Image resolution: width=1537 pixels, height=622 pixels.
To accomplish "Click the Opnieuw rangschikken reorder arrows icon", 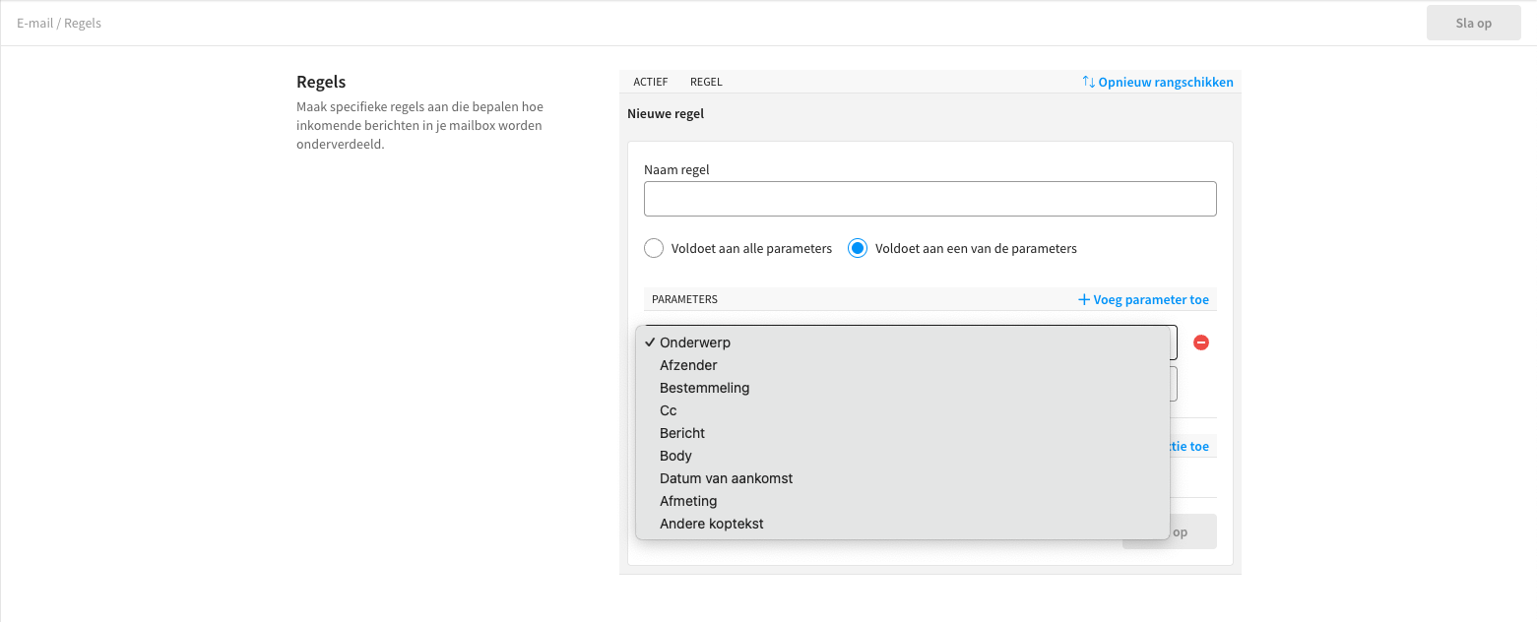I will point(1088,82).
